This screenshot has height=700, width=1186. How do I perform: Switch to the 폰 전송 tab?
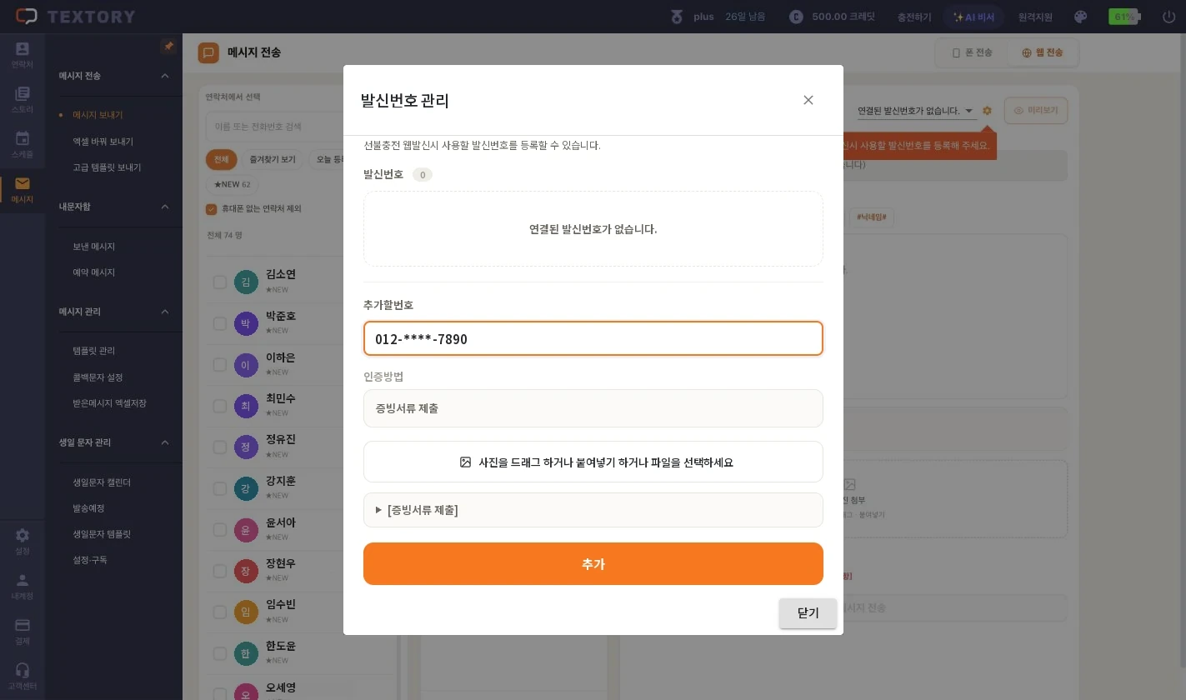tap(972, 52)
